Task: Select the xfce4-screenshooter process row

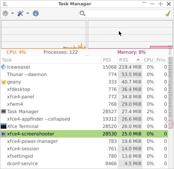Action: [84, 134]
